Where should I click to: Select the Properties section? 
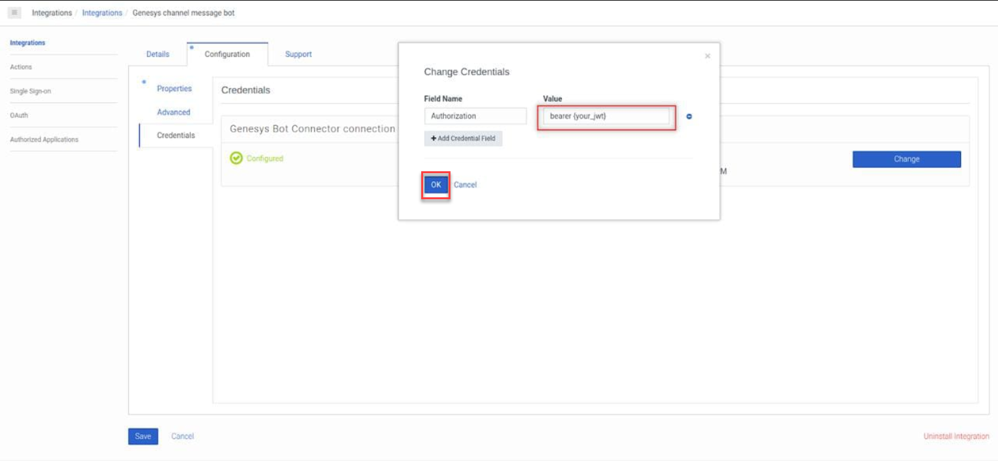coord(174,88)
